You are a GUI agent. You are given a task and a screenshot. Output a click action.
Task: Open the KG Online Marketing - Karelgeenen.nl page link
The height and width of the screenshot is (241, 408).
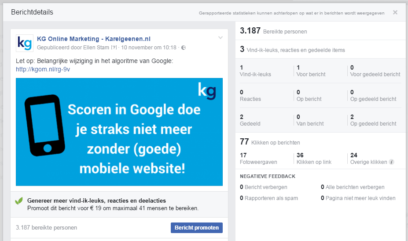(x=94, y=39)
